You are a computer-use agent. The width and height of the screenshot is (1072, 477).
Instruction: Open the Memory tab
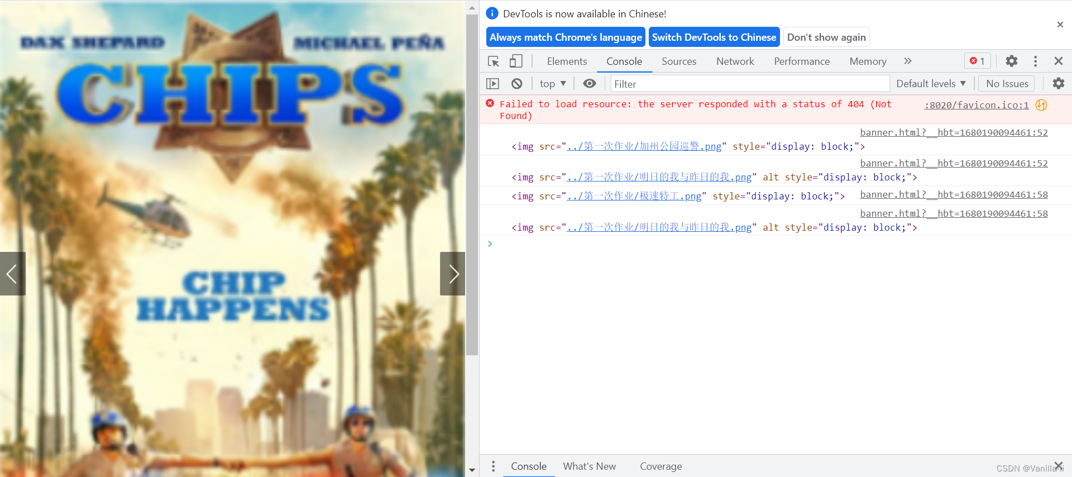coord(868,61)
